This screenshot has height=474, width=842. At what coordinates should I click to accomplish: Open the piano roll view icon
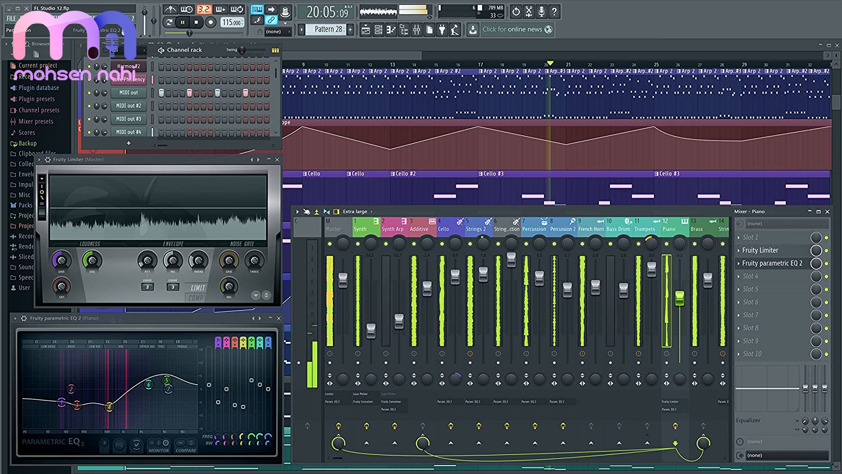pyautogui.click(x=391, y=30)
